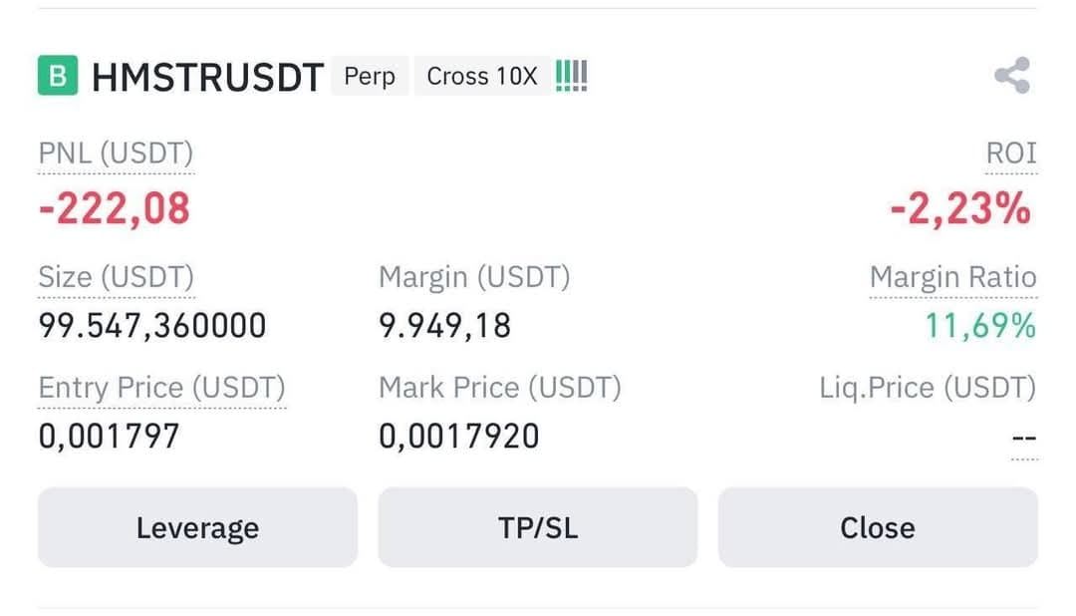The image size is (1076, 616).
Task: Click the Perp contract tag
Action: point(370,76)
